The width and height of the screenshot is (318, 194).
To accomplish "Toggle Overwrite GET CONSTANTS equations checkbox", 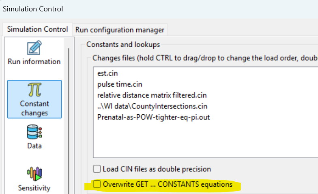I will pos(97,184).
